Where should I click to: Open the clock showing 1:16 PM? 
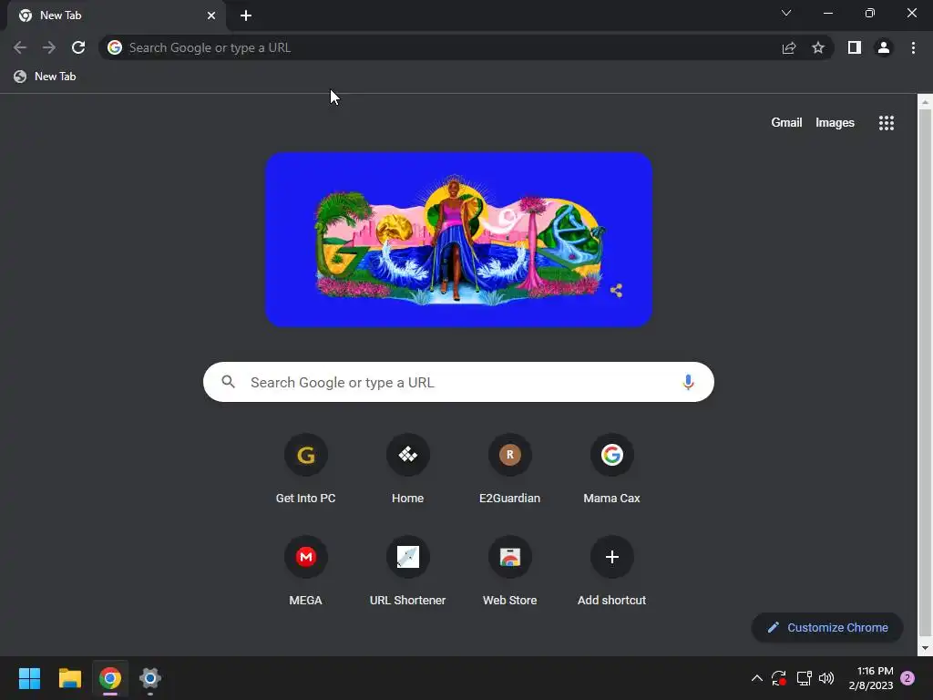(870, 678)
